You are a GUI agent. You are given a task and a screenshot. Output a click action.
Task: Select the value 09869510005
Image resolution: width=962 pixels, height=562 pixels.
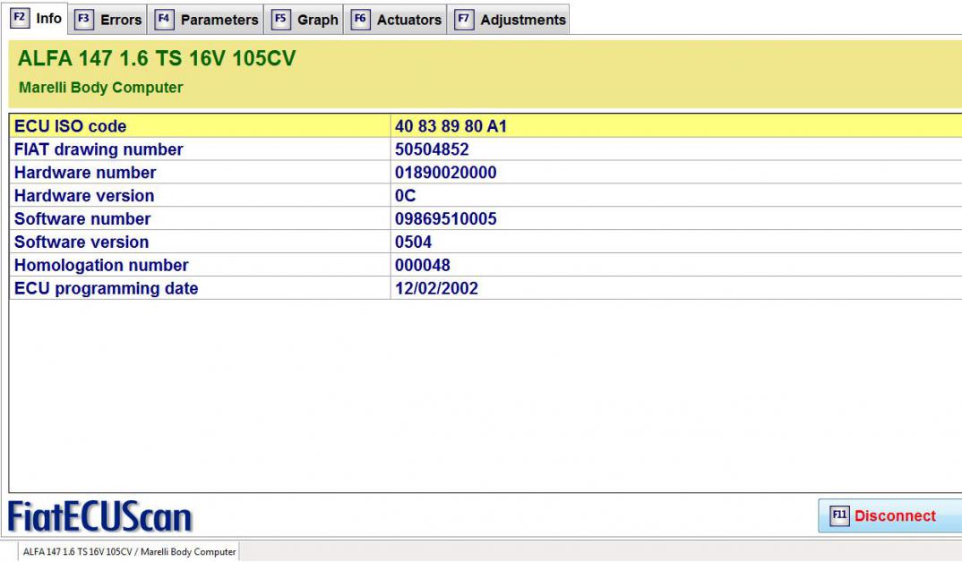coord(446,219)
